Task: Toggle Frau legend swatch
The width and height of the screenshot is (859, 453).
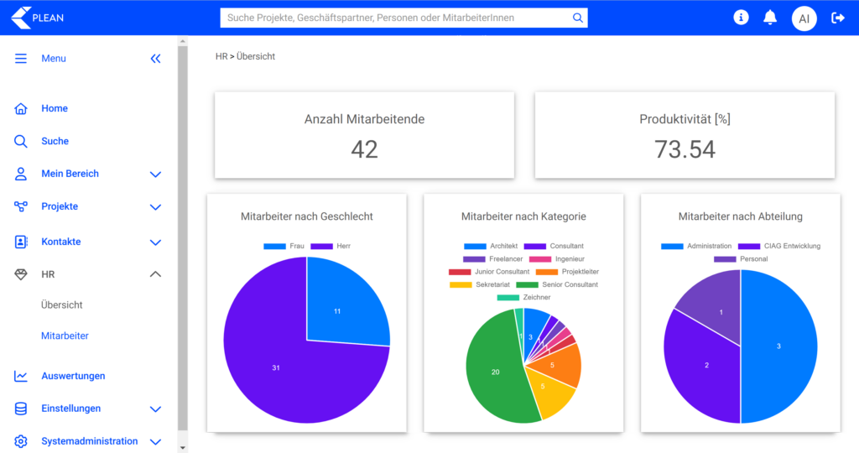Action: tap(274, 247)
